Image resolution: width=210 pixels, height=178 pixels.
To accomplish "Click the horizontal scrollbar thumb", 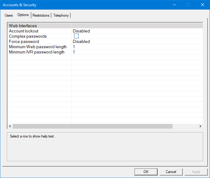I will click(x=92, y=126).
